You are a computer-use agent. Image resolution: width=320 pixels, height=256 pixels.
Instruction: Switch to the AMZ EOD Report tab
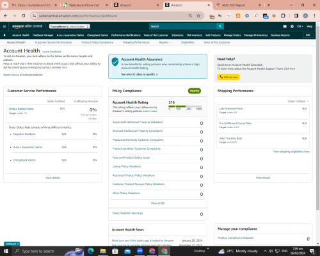point(237,5)
